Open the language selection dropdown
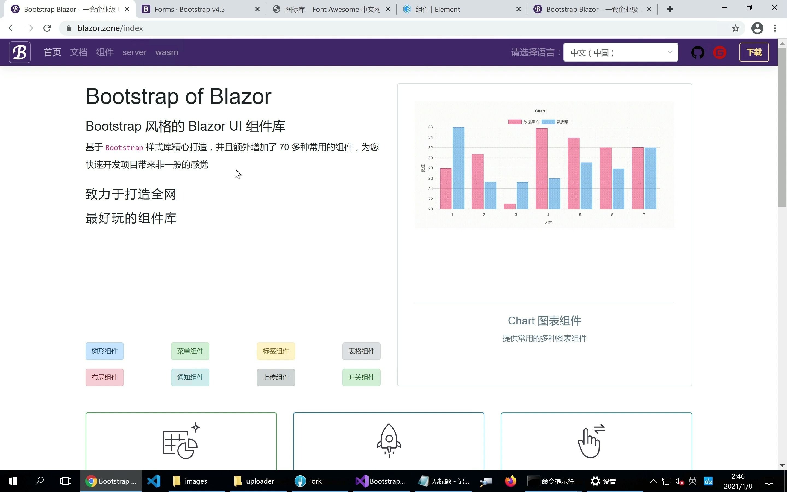The height and width of the screenshot is (492, 787). pos(620,52)
